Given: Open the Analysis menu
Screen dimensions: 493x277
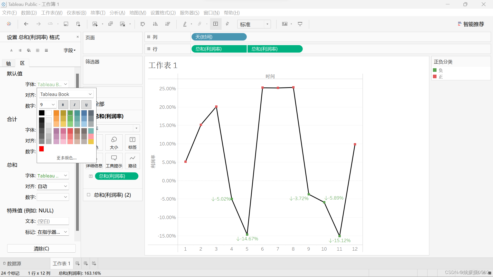Looking at the screenshot, I should 117,13.
